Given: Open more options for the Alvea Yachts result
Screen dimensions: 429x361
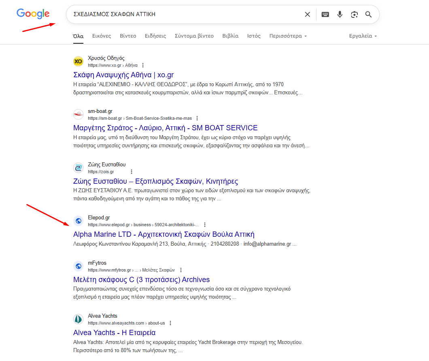Looking at the screenshot, I should pos(170,323).
